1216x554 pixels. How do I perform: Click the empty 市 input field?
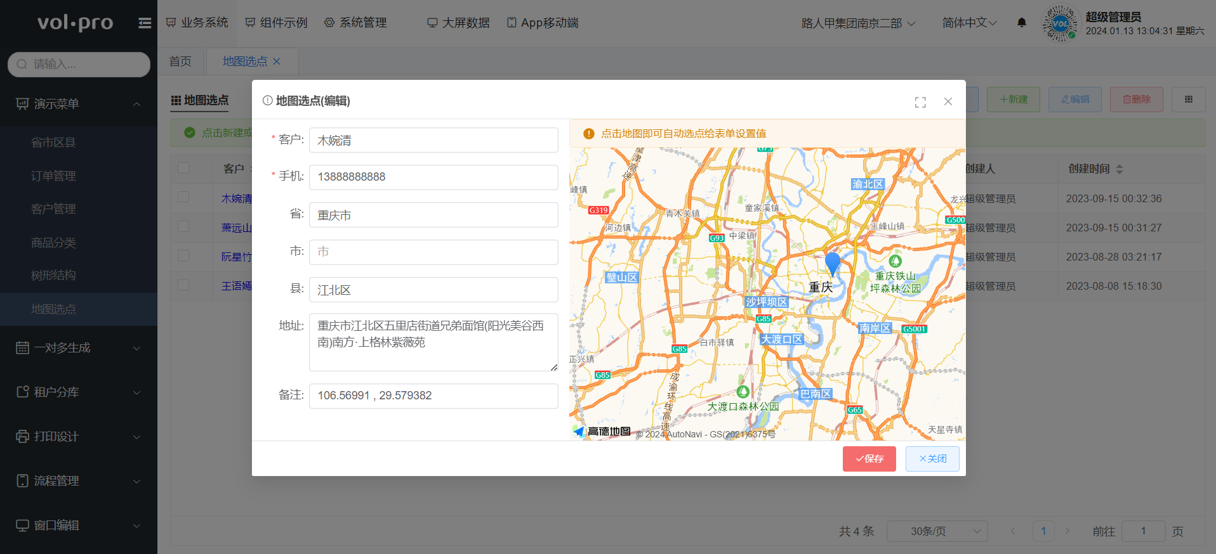pos(433,252)
